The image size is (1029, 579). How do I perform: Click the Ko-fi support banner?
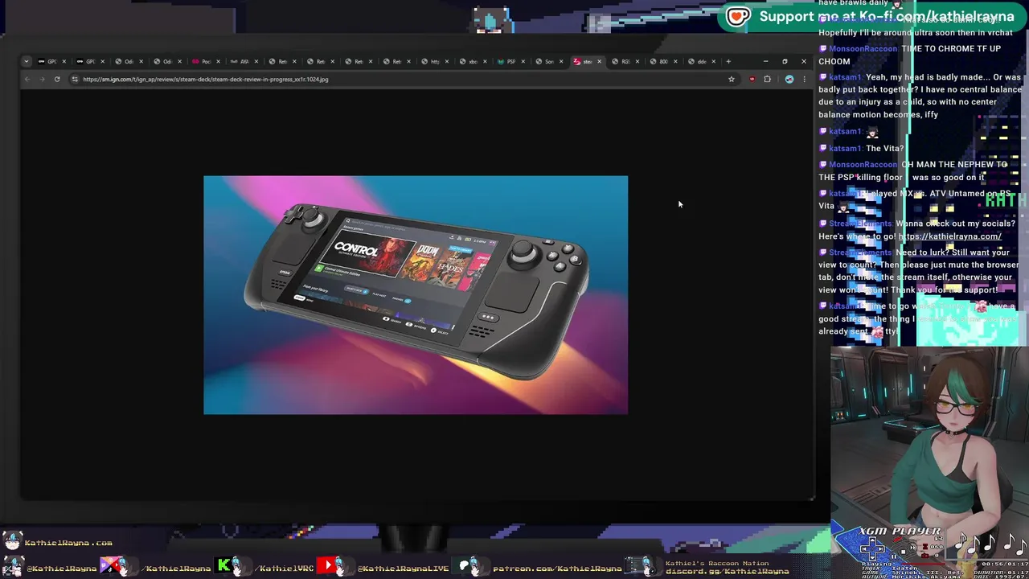(x=872, y=16)
